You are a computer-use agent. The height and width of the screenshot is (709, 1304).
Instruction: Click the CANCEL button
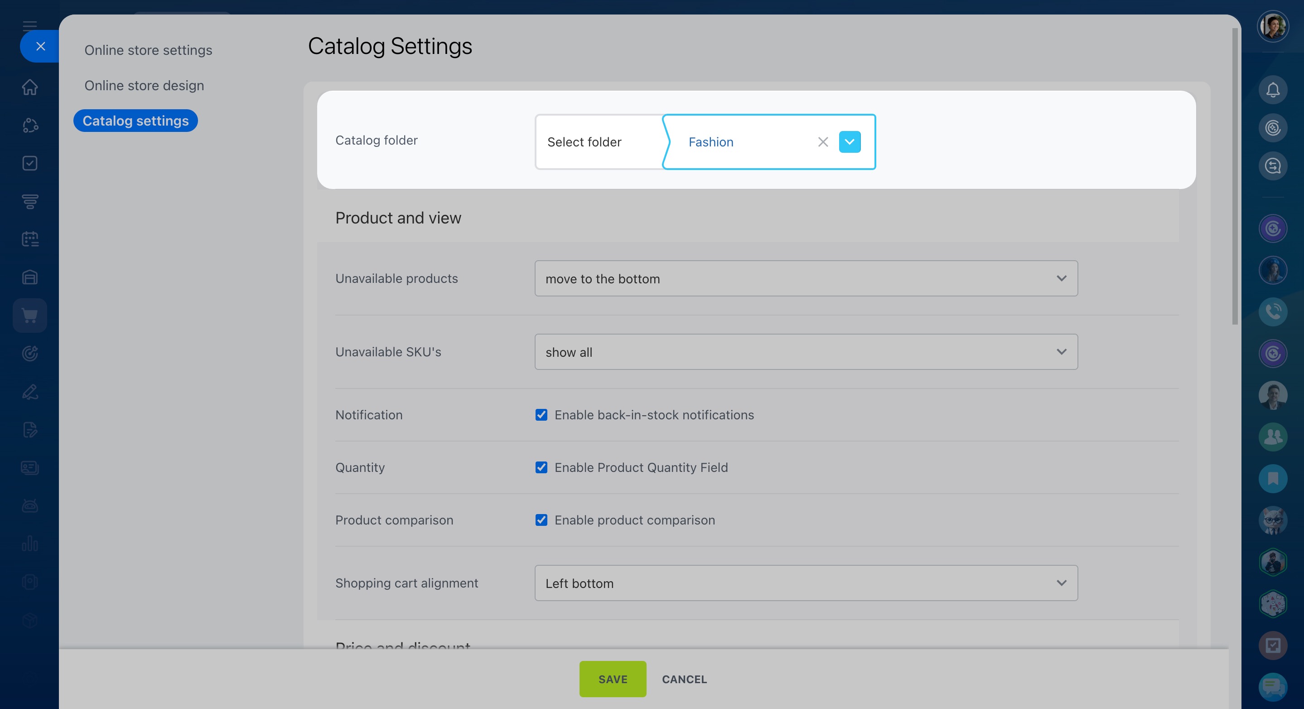click(x=684, y=679)
